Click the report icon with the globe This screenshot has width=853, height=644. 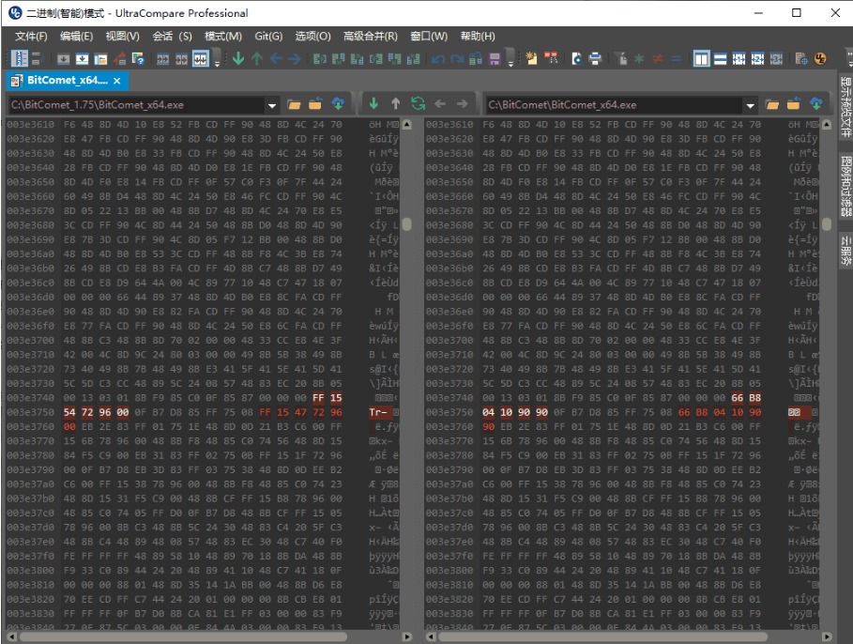[x=801, y=58]
